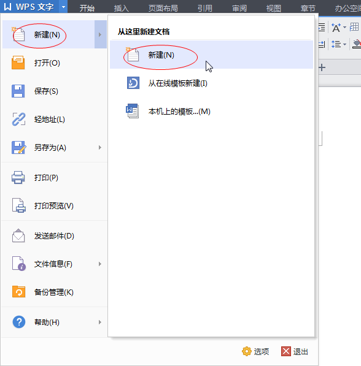Open the WPS 文字 dropdown arrow
Viewport: 361px width, 366px height.
[63, 7]
